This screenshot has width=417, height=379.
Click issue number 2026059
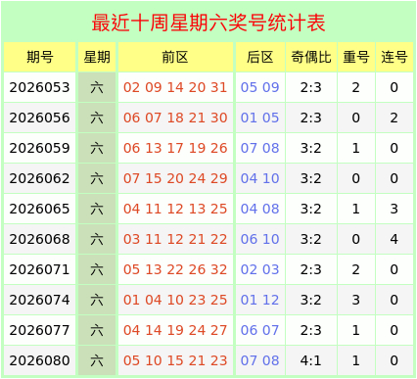(x=40, y=148)
